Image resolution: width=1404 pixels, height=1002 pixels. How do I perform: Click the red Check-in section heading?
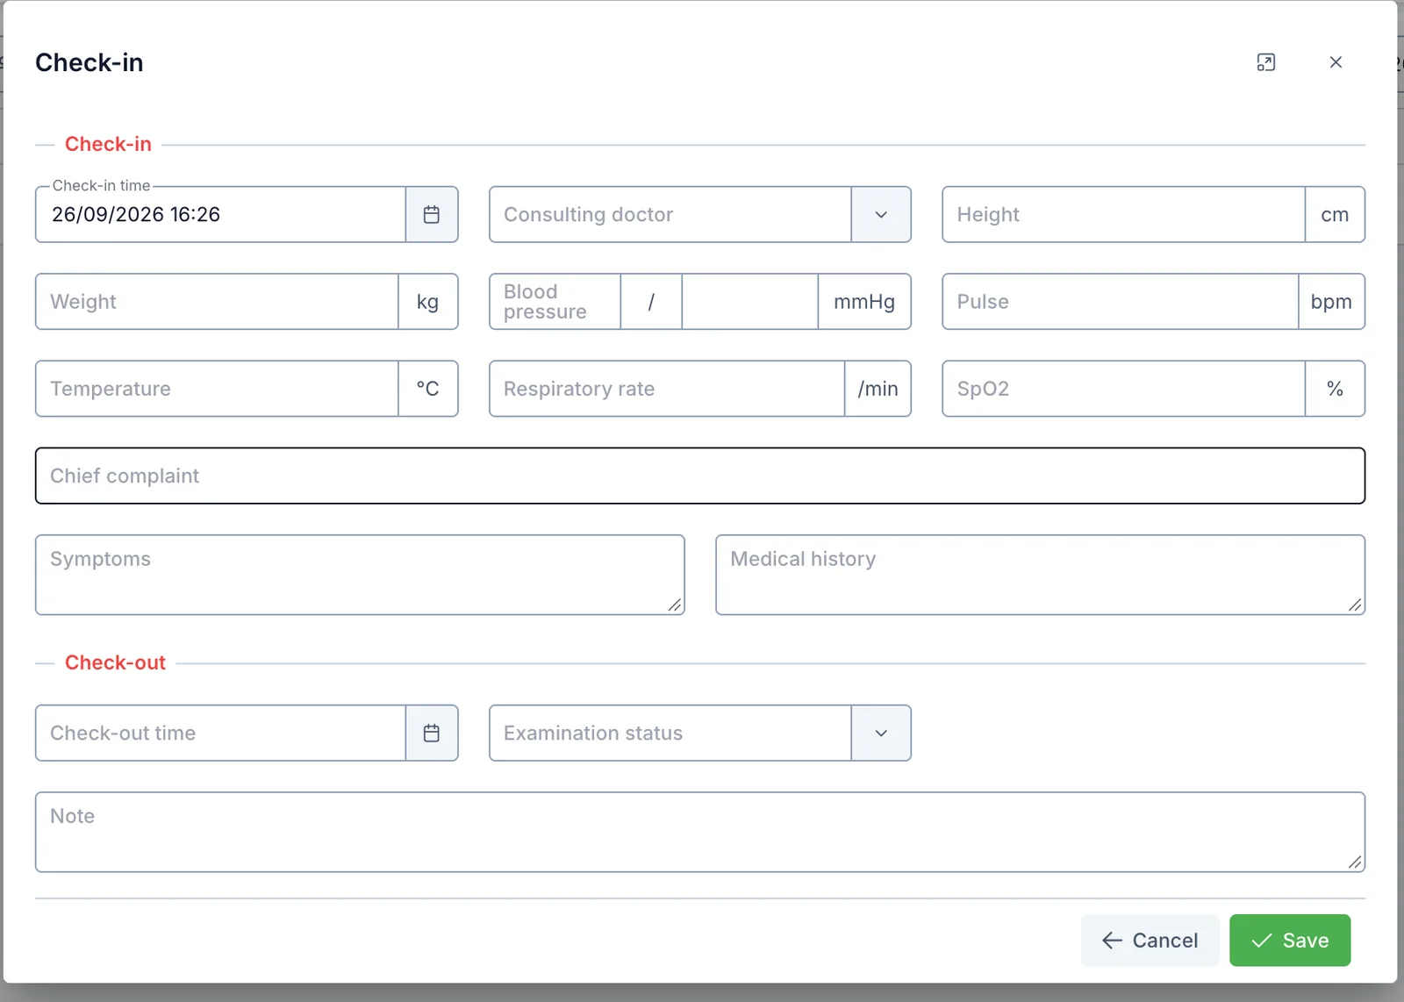point(108,144)
